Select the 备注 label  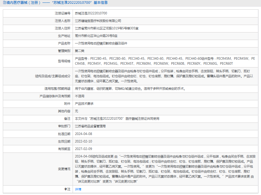pyautogui.click(x=67, y=119)
